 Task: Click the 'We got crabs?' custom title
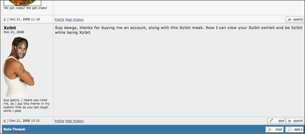pos(25,8)
